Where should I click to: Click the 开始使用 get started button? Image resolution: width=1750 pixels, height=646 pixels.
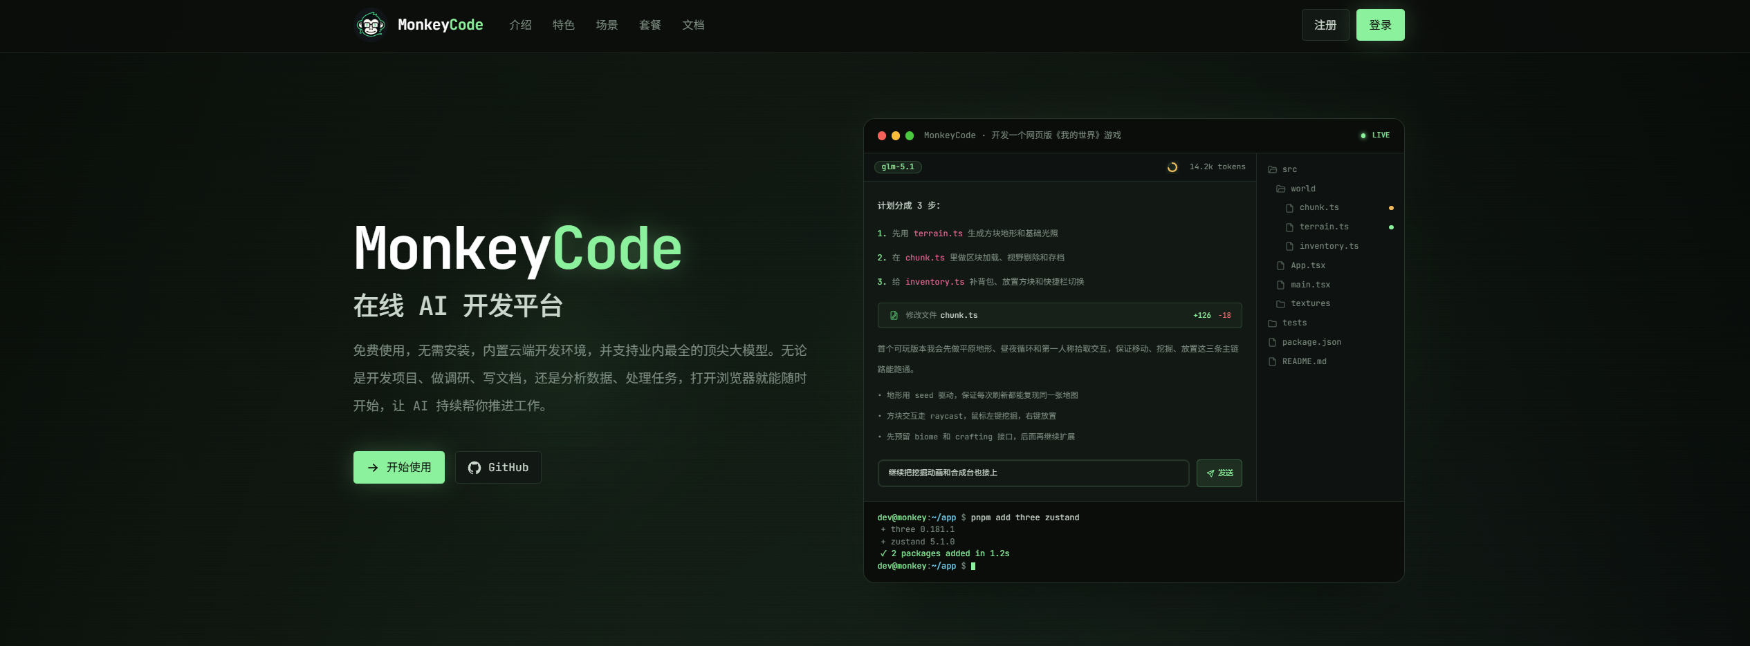pyautogui.click(x=399, y=468)
